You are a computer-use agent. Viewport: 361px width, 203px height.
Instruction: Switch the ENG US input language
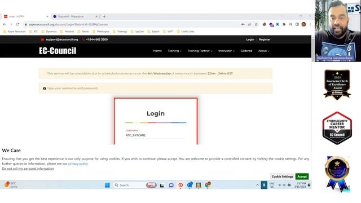[272, 186]
